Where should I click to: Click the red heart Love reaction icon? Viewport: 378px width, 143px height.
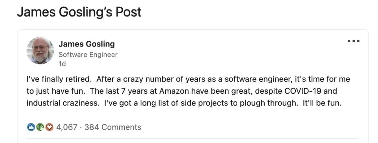(49, 127)
